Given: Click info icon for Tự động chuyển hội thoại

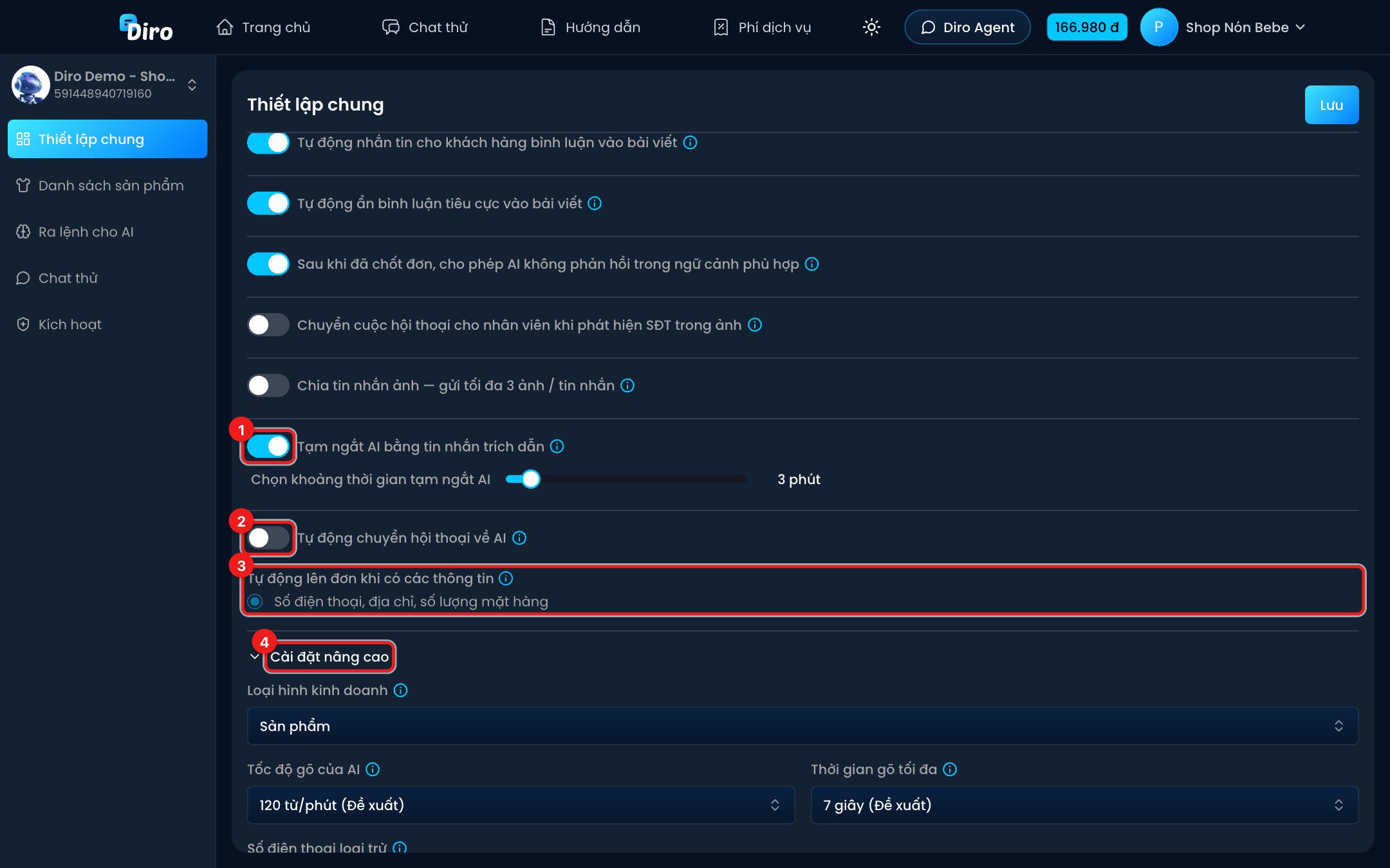Looking at the screenshot, I should (519, 538).
